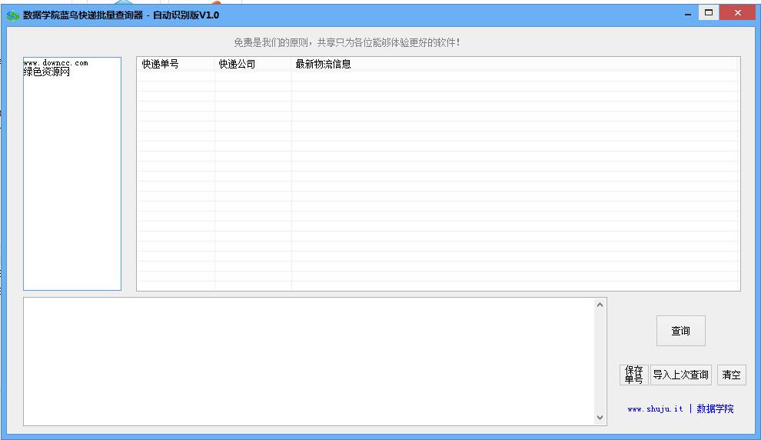761x440 pixels.
Task: Click the 保存单号 button
Action: (x=634, y=375)
